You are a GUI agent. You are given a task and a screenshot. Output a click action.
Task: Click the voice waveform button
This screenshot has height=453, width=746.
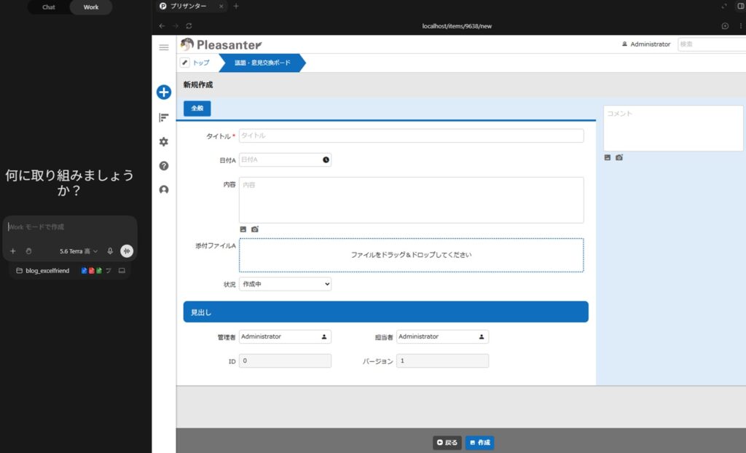(x=127, y=251)
